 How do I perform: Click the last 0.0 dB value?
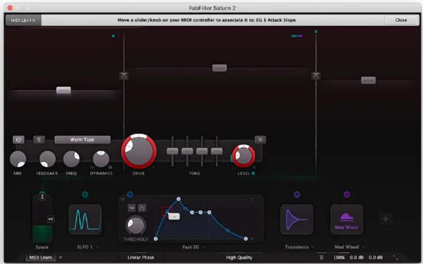tap(375, 258)
